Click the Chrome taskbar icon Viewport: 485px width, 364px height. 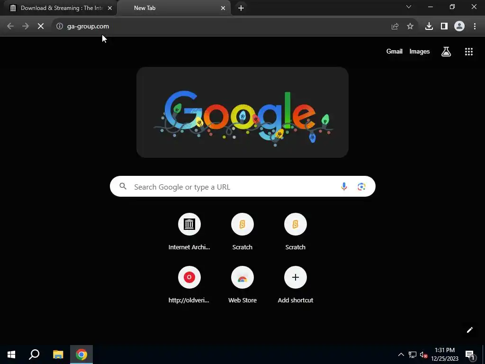pyautogui.click(x=81, y=355)
